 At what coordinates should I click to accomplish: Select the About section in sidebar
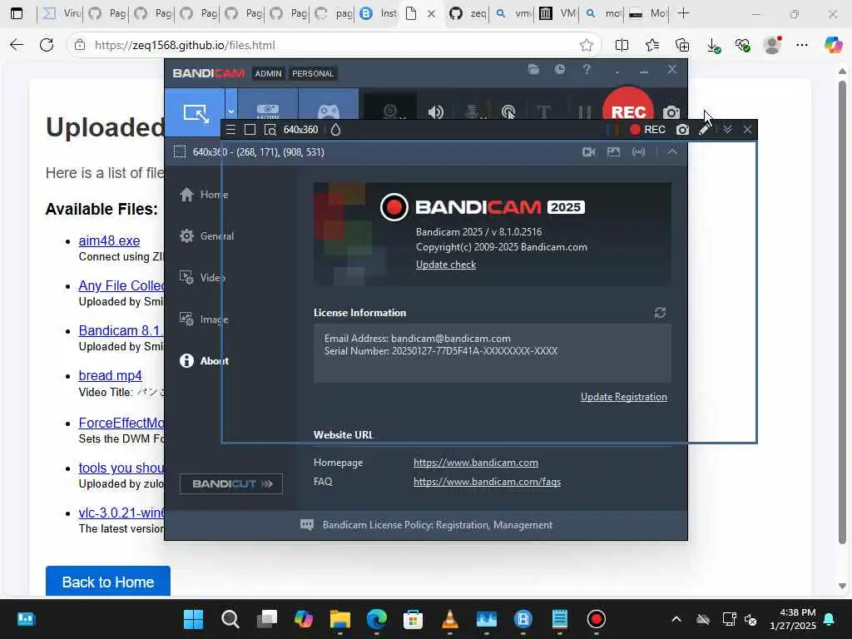click(204, 361)
